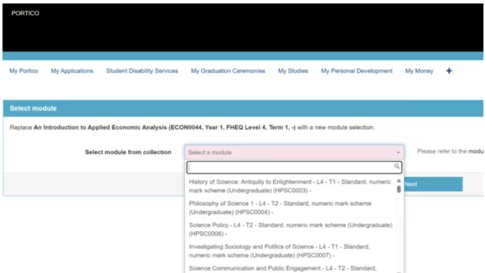The width and height of the screenshot is (485, 273).
Task: Go to Student Disability Services
Action: [x=142, y=71]
